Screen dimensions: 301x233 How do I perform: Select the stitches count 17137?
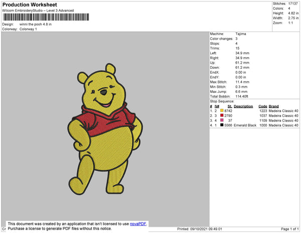[x=293, y=4]
